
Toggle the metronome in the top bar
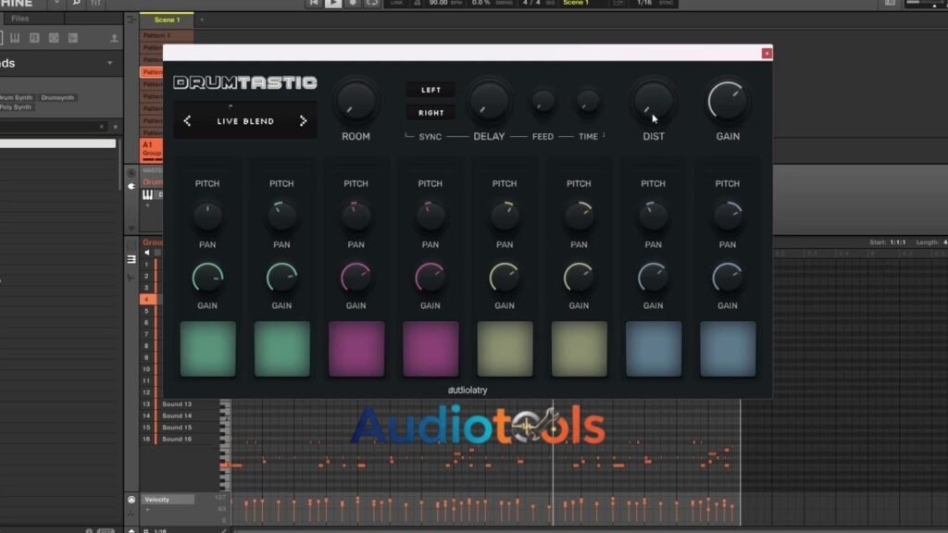point(418,3)
